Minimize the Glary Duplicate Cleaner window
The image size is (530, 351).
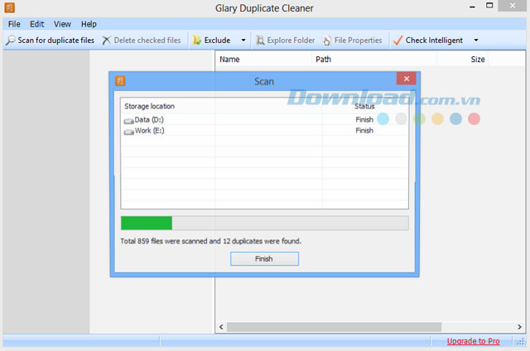point(473,7)
